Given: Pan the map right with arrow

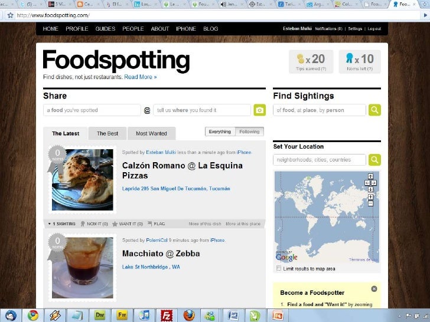Looking at the screenshot, I should [x=374, y=183].
